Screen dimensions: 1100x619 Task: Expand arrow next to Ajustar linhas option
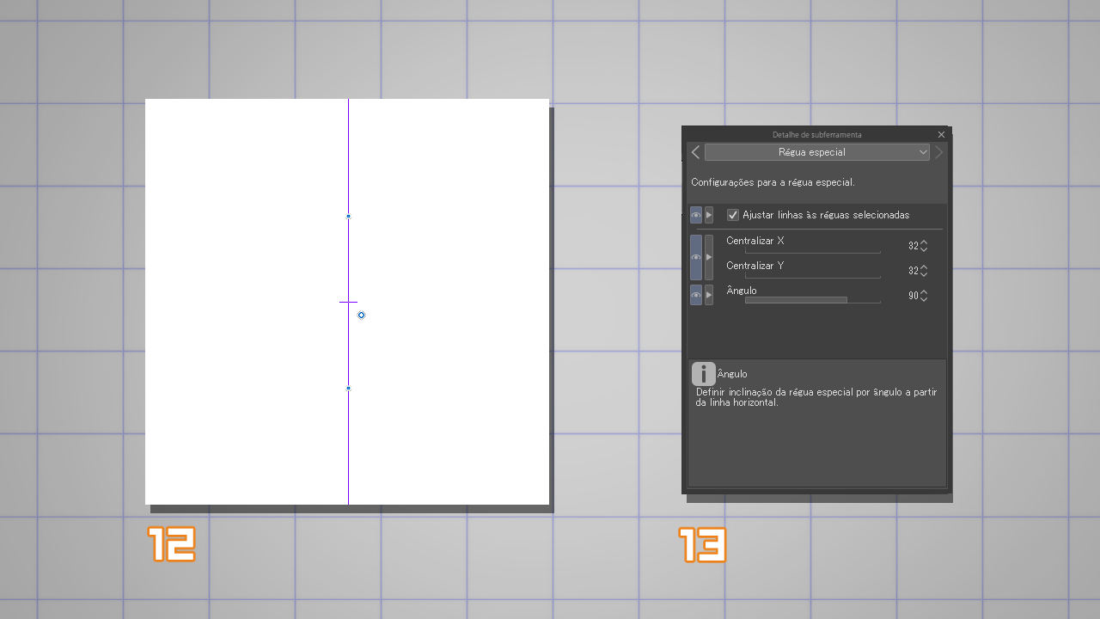click(709, 215)
